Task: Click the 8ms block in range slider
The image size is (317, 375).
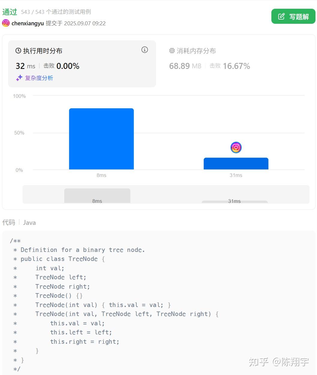Action: 97,196
